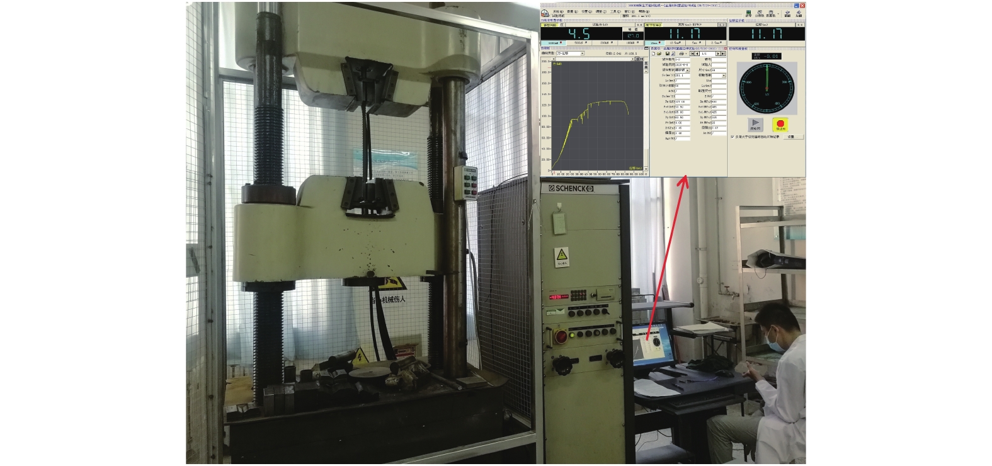Open the dropdown arrow beside the printer icon

click(687, 54)
